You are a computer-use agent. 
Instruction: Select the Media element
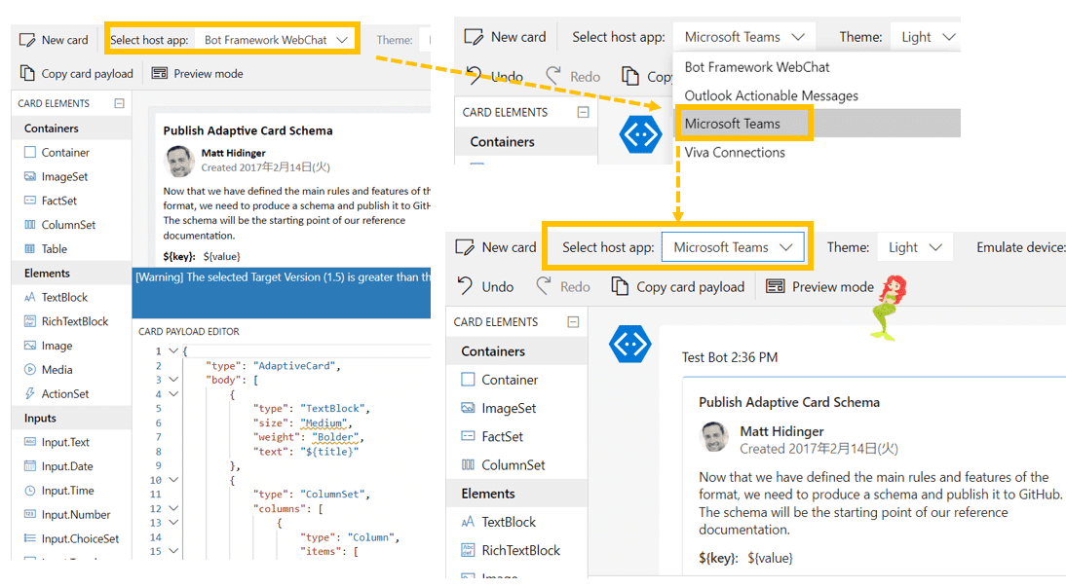coord(49,369)
